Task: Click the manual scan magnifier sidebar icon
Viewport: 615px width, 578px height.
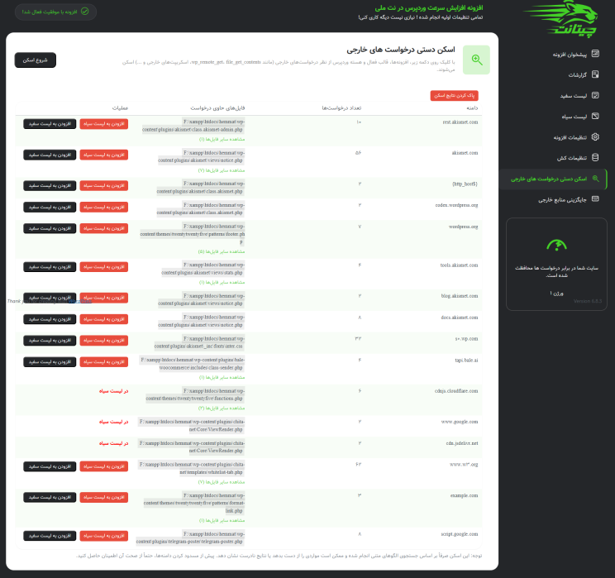Action: click(x=595, y=179)
